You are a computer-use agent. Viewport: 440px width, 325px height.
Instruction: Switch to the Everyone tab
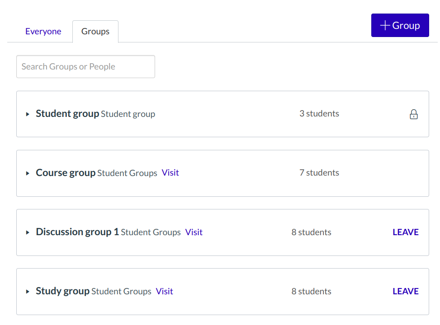pos(43,32)
